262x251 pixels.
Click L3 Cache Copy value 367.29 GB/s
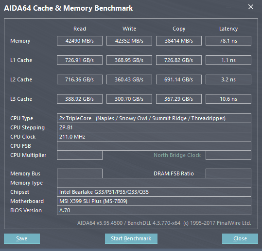pos(179,99)
